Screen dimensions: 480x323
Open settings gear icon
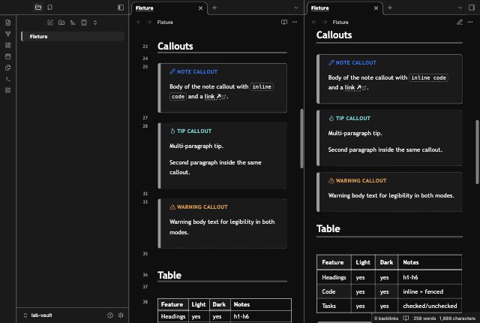(121, 315)
